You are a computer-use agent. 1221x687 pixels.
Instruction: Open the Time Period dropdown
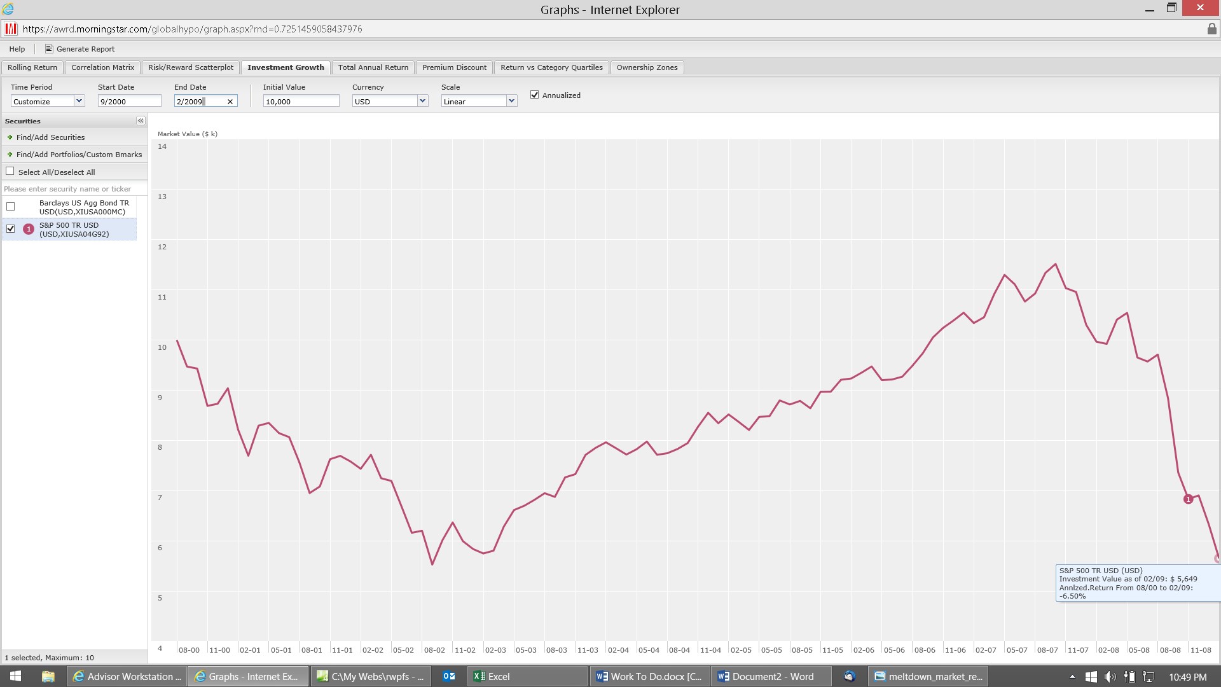tap(79, 101)
